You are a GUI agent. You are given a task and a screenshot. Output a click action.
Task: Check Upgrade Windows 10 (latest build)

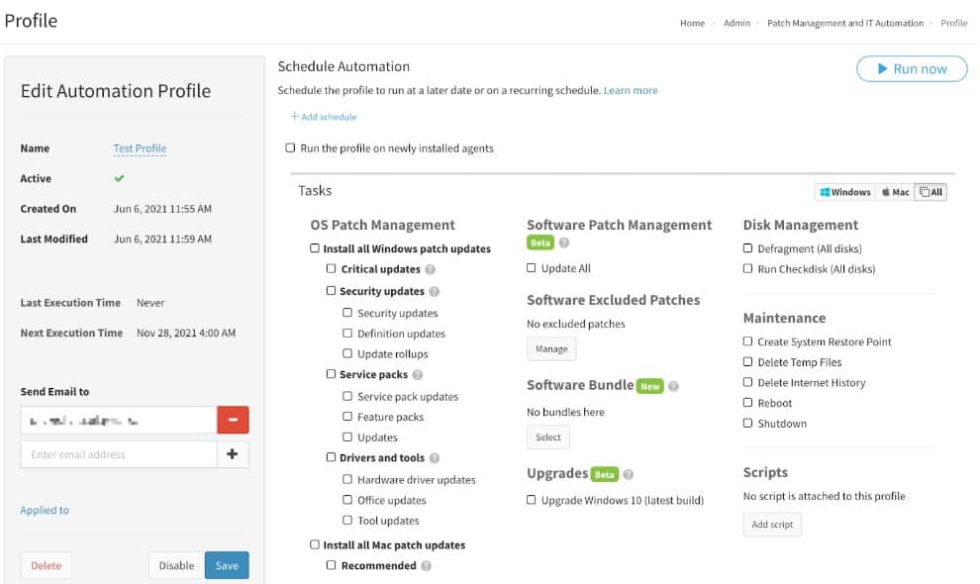(x=531, y=500)
